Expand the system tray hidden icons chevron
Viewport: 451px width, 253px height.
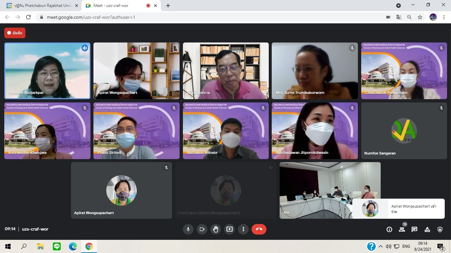381,246
